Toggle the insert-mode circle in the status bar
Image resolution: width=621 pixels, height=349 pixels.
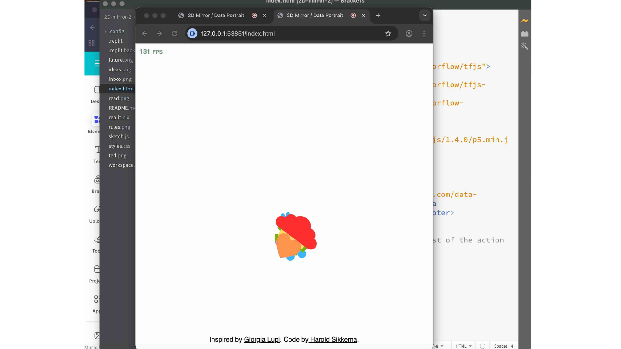(483, 346)
